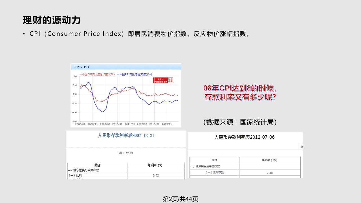Image resolution: width=361 pixels, height=203 pixels.
Task: Click 项目 header in 2007 rate table
Action: [97, 166]
